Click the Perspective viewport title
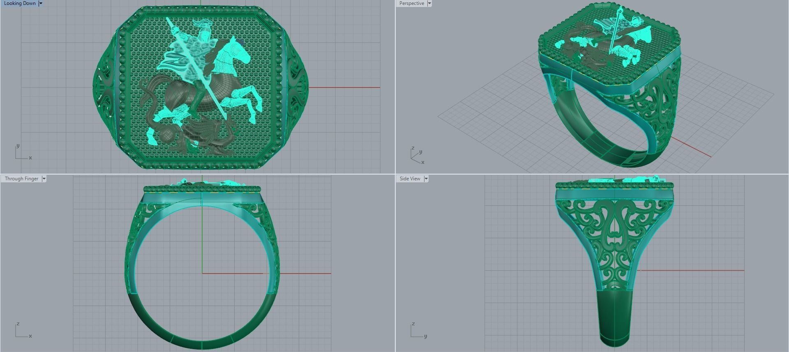789x352 pixels. pos(411,3)
